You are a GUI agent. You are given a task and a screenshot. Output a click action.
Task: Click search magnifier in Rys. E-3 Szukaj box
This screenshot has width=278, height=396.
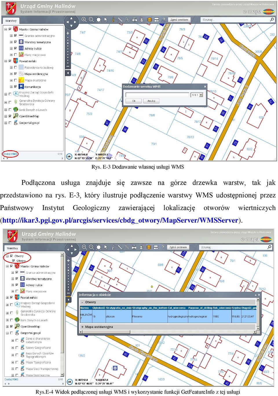272,19
